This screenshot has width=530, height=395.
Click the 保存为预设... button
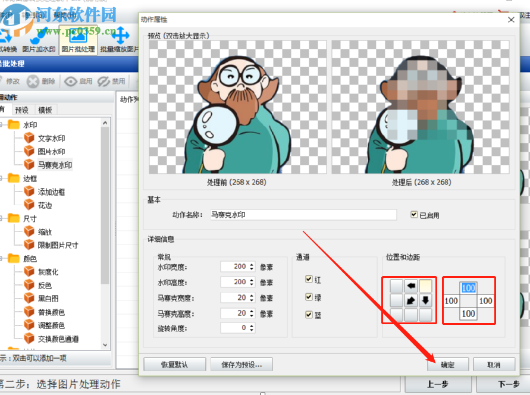pos(242,365)
